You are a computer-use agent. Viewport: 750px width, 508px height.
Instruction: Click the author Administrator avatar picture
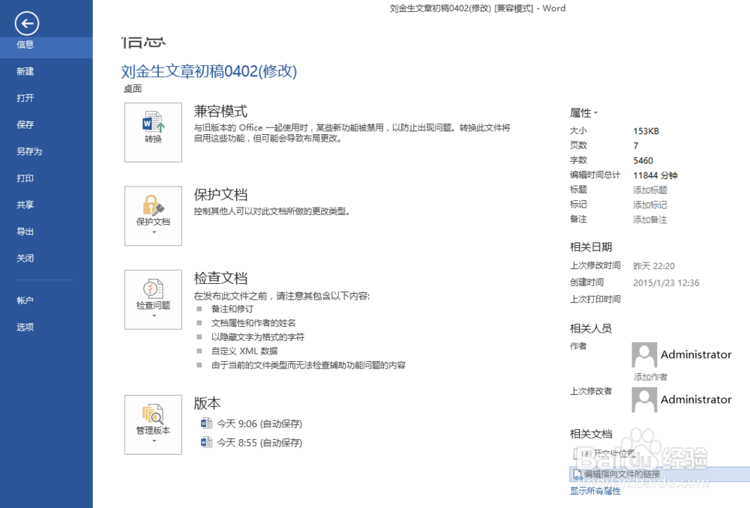[x=643, y=354]
